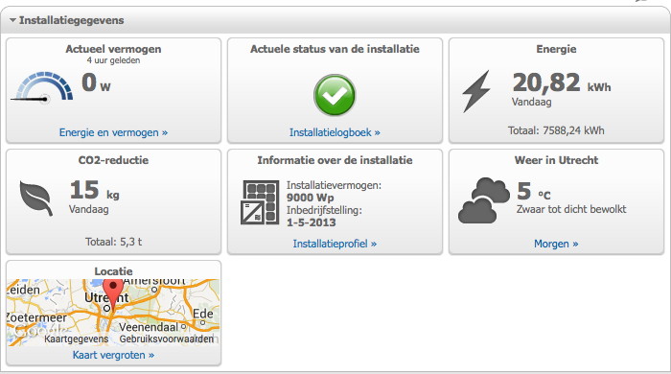Viewport: 671px width, 374px height.
Task: Select the Totaal: 5,3 t text
Action: pyautogui.click(x=113, y=242)
